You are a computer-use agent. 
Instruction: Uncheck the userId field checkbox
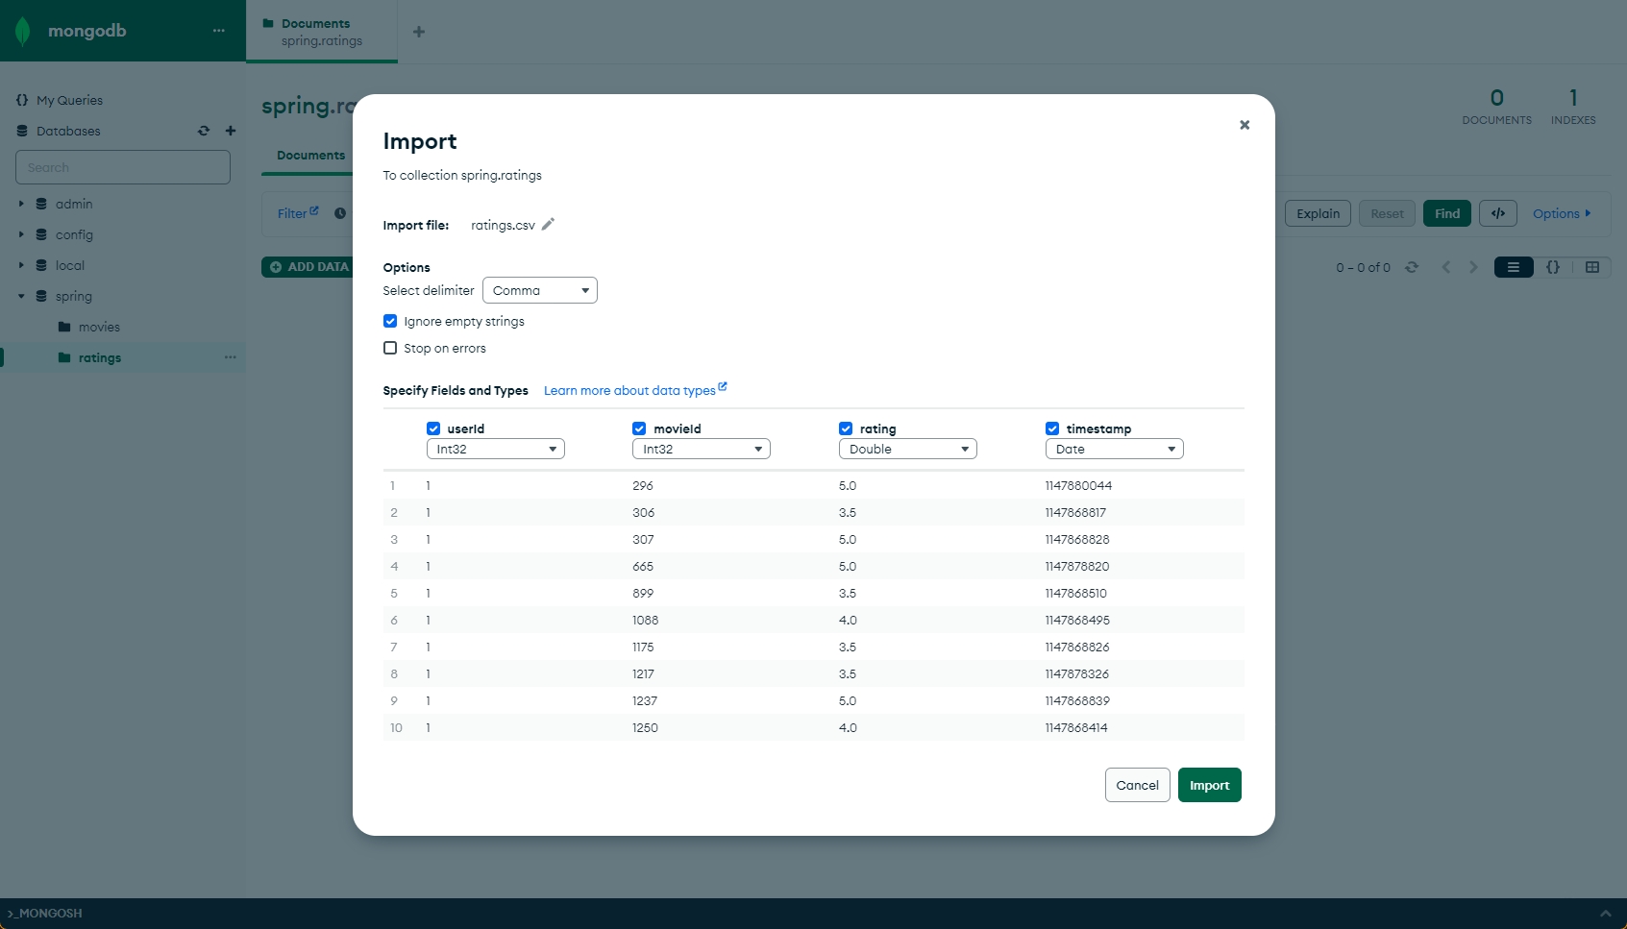coord(433,428)
